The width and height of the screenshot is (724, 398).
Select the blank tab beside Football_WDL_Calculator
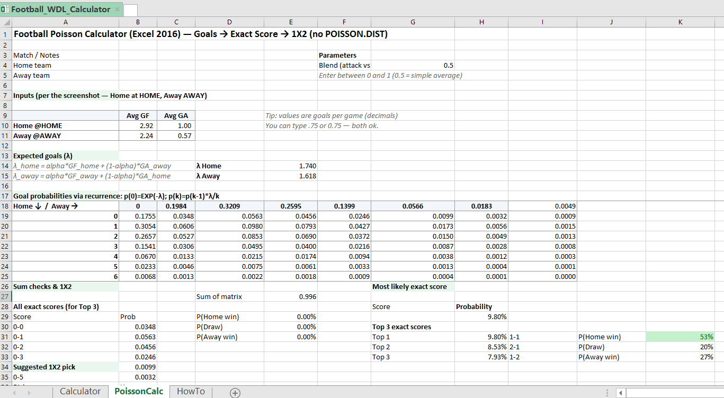[x=131, y=9]
